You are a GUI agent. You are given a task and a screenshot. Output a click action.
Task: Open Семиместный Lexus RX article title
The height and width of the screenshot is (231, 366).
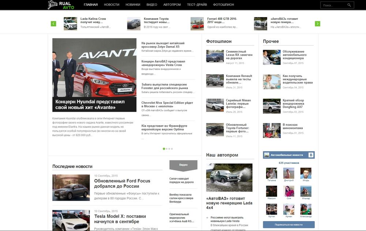tap(239, 55)
